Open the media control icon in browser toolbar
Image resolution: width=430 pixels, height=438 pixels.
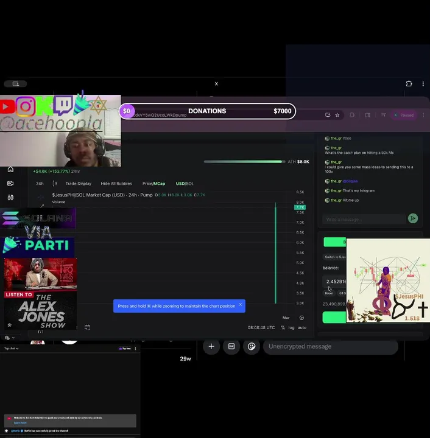point(383,115)
